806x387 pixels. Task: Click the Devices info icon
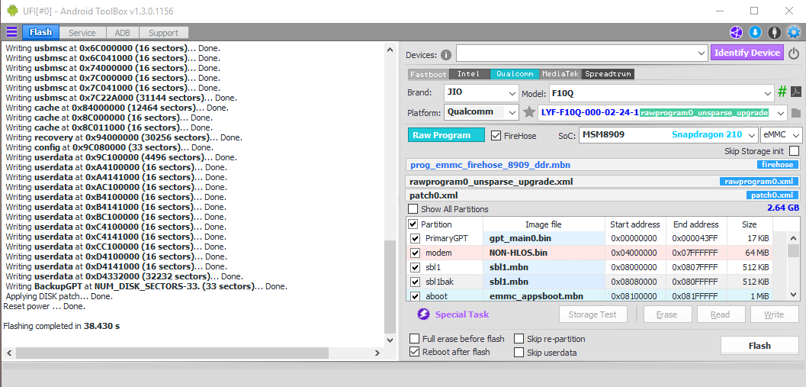click(445, 54)
